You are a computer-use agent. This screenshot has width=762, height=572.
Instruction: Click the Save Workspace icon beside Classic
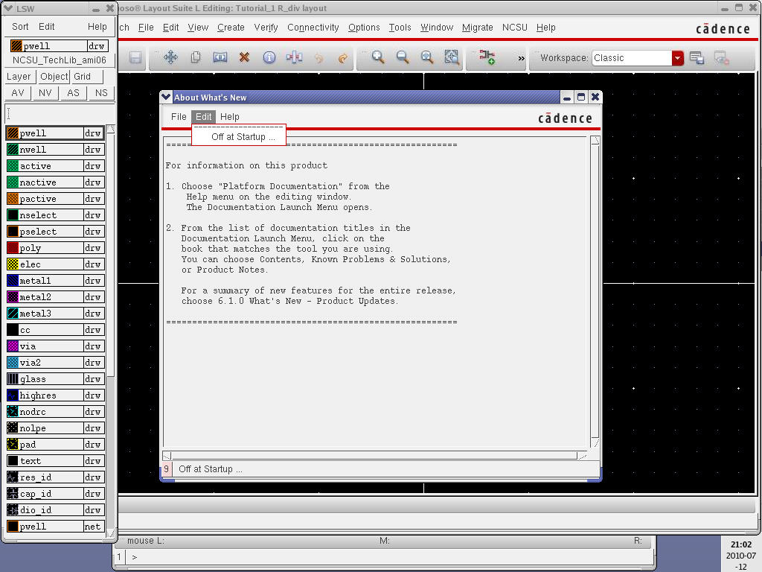pyautogui.click(x=697, y=57)
